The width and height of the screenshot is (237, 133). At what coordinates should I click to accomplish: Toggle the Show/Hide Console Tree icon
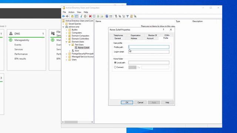click(x=76, y=16)
